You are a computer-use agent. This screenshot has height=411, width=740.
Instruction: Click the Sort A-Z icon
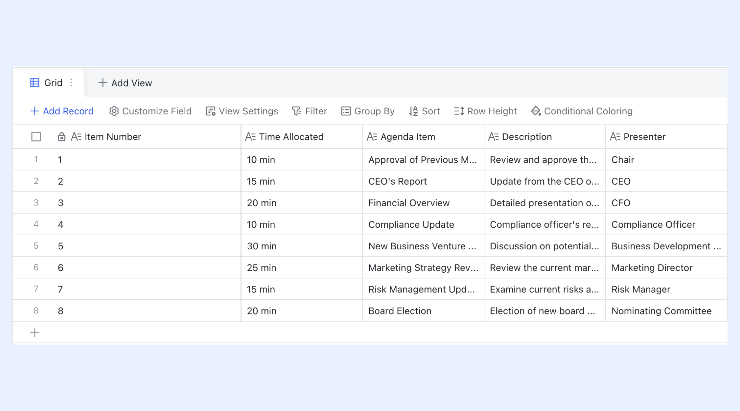(x=414, y=111)
